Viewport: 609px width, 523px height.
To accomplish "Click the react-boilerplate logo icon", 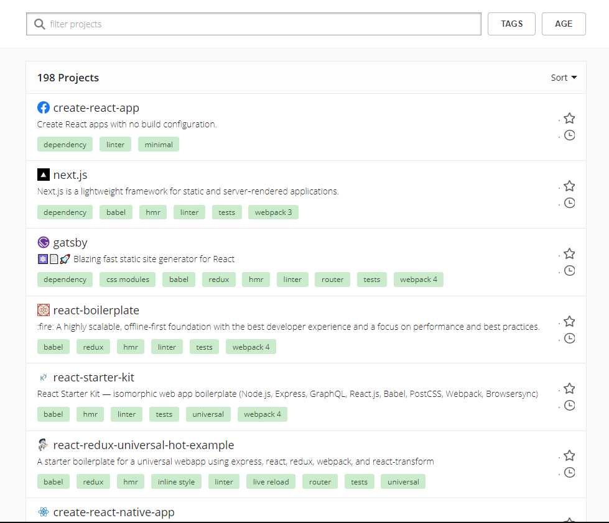I will [x=44, y=310].
